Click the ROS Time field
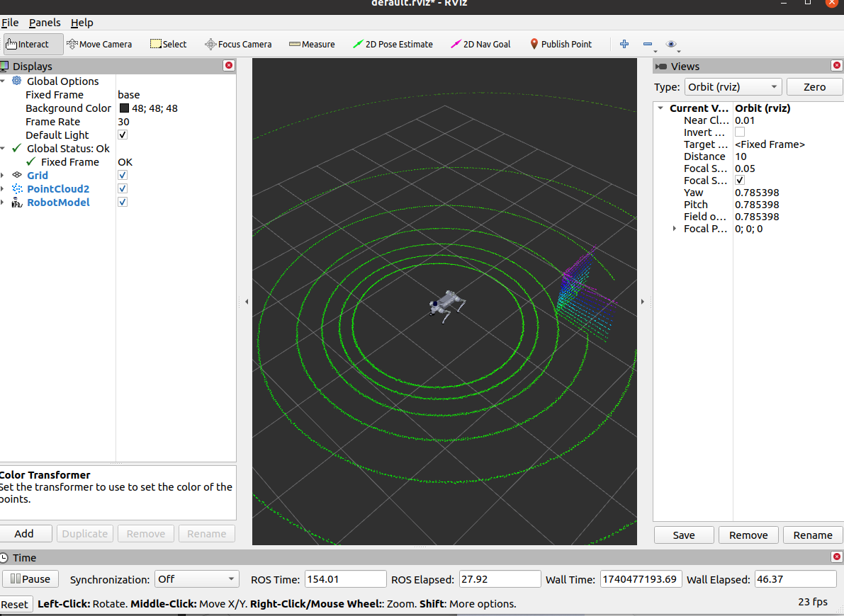The image size is (844, 616). (346, 579)
